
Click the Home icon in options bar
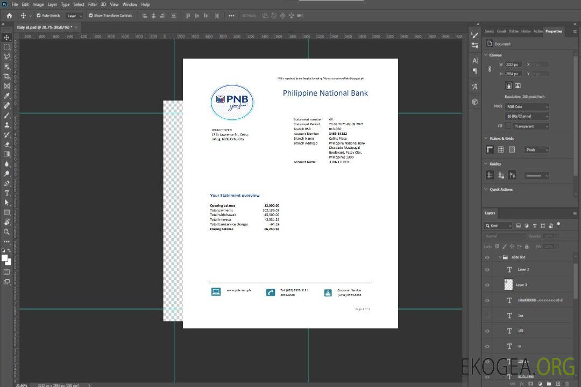pos(9,16)
